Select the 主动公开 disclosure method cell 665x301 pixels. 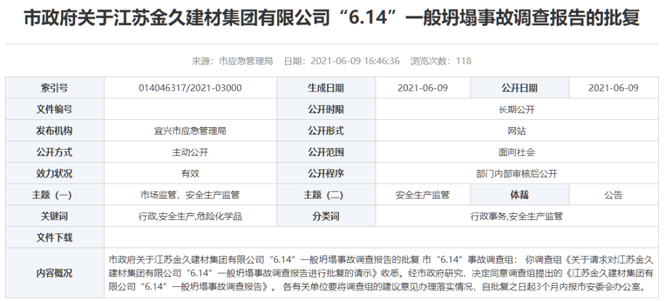pos(190,152)
